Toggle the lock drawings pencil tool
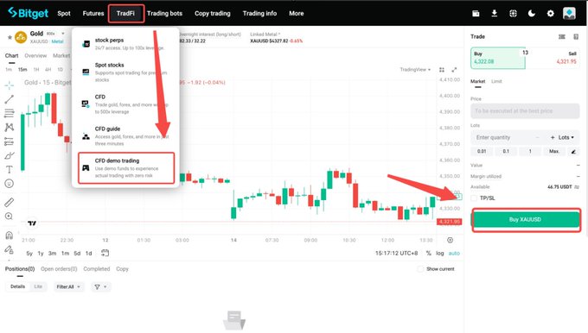 (x=10, y=249)
